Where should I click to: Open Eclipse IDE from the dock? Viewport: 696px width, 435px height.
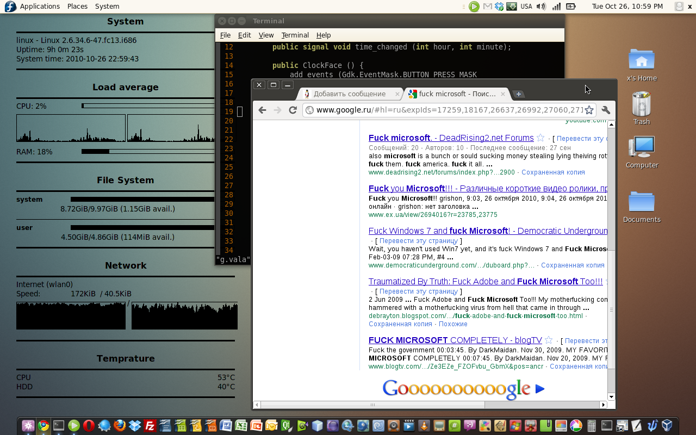pos(332,426)
